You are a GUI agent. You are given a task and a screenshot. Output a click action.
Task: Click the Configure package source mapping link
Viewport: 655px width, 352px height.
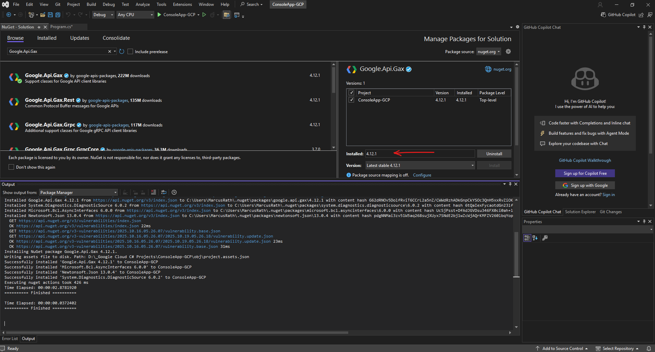pos(422,175)
